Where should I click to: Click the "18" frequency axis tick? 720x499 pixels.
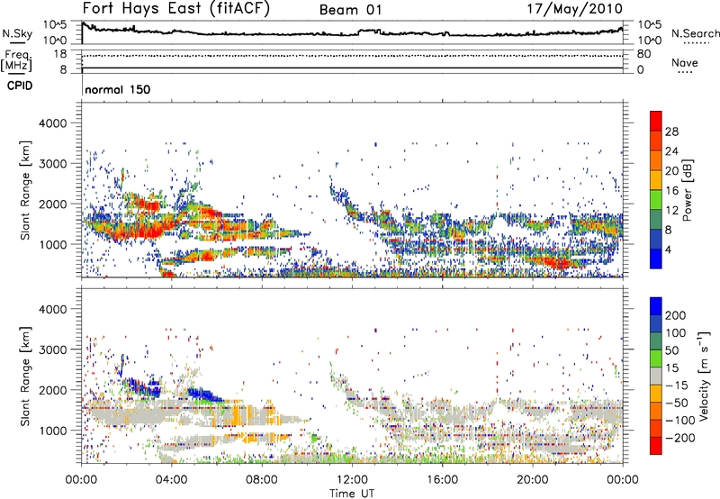[x=59, y=54]
